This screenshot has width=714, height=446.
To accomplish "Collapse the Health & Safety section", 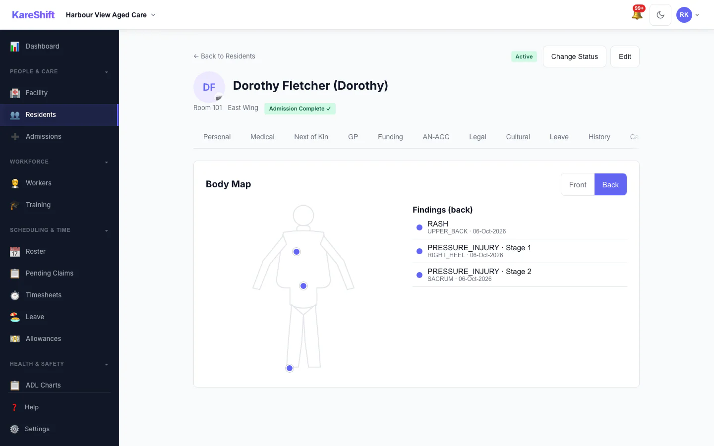I will 59,364.
